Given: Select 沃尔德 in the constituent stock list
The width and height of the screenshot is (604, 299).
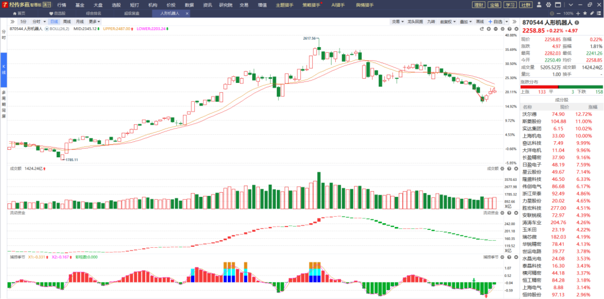Looking at the screenshot, I should [x=529, y=114].
